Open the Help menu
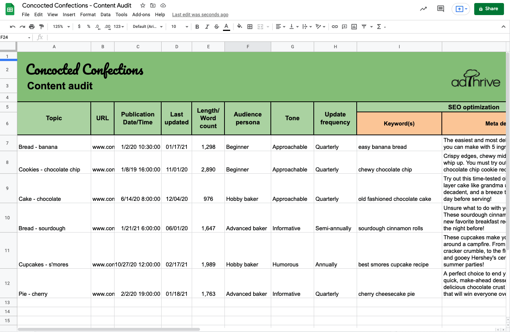 click(x=160, y=15)
